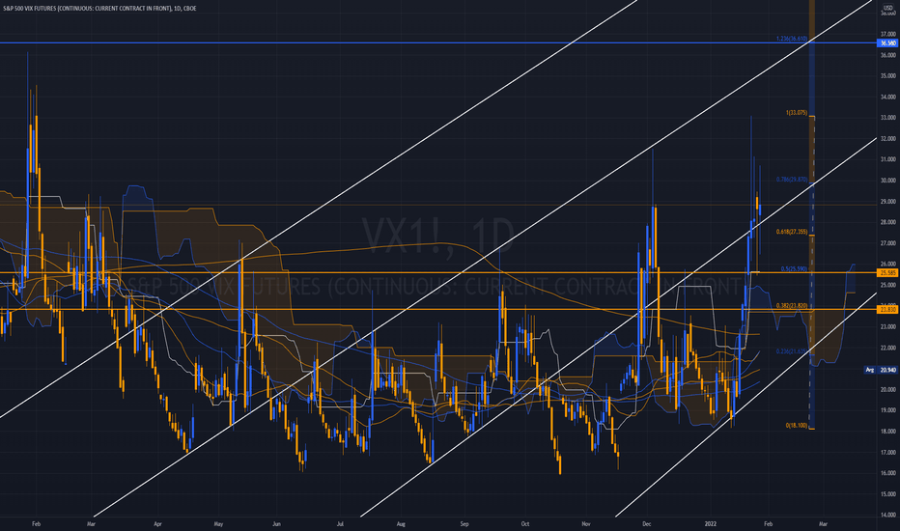Click the 18.000 price axis value
Screen dimensions: 900x531
[x=887, y=432]
